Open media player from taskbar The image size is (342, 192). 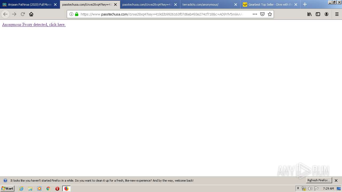click(x=39, y=189)
